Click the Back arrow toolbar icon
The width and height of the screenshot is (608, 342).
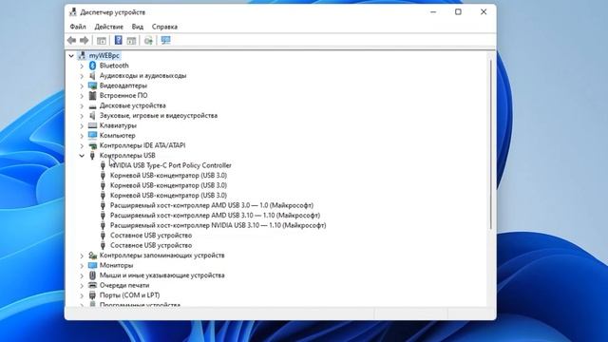[x=72, y=40]
